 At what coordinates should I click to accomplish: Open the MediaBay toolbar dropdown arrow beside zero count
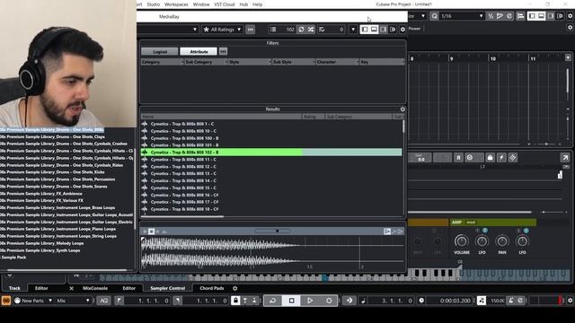353,30
